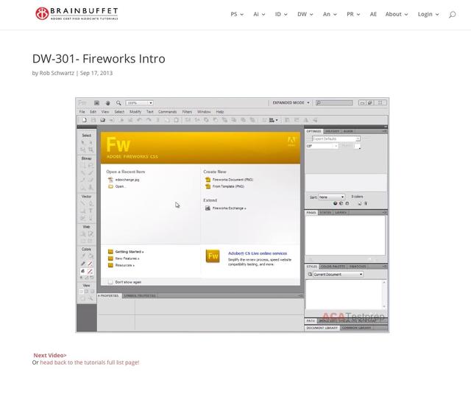Viewport: 471px width, 397px height.
Task: Switch to the Symbol Properties tab
Action: (x=140, y=295)
